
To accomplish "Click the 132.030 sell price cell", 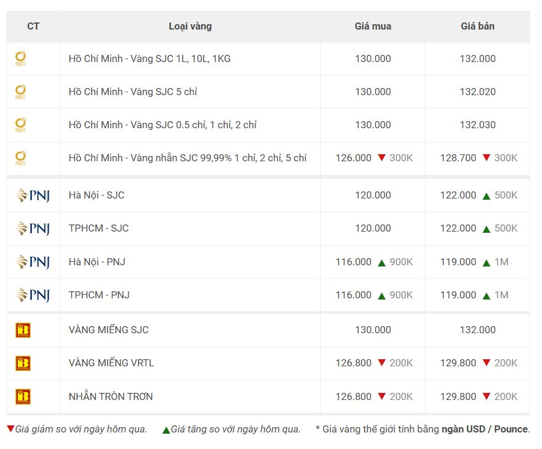I will pyautogui.click(x=478, y=125).
